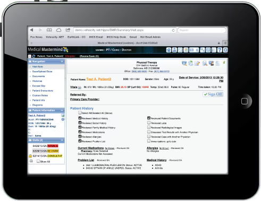Open the Fox News bookmark

click(36, 37)
